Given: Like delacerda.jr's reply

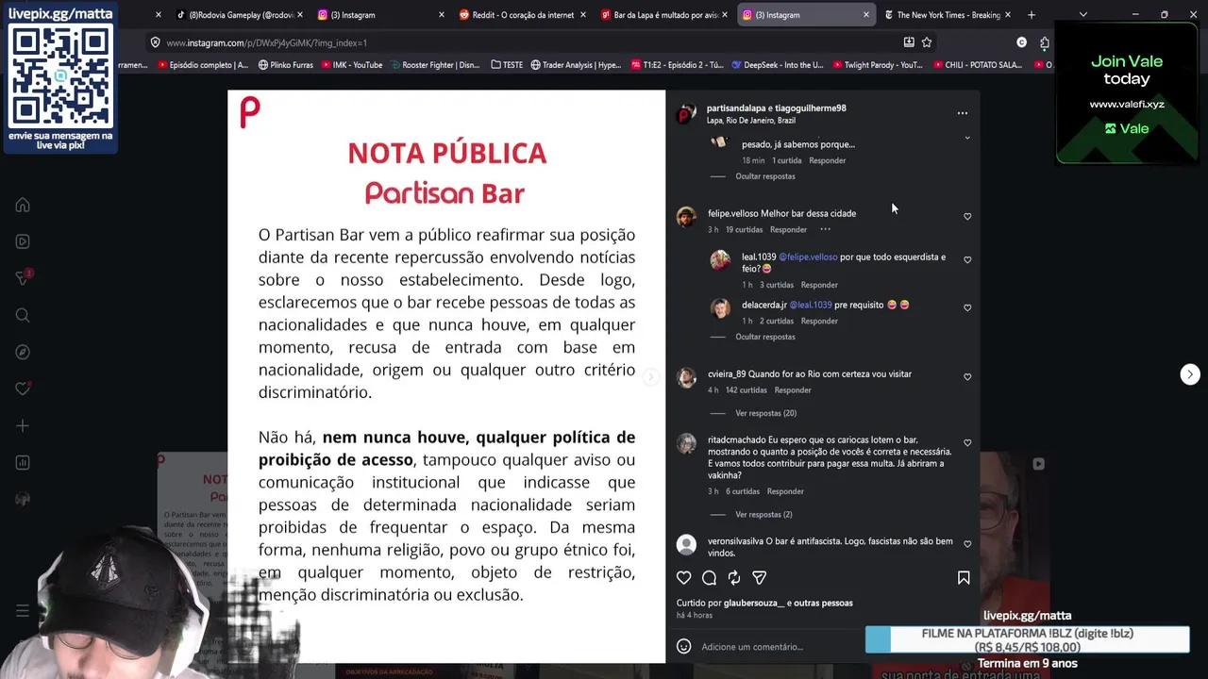Looking at the screenshot, I should click(967, 307).
